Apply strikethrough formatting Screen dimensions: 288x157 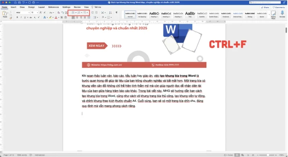click(x=31, y=17)
